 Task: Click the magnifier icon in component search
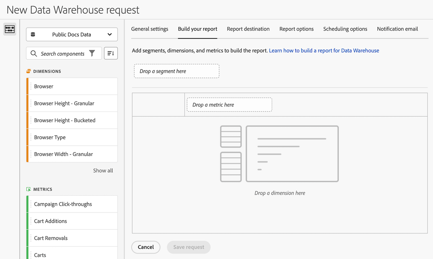pos(34,53)
